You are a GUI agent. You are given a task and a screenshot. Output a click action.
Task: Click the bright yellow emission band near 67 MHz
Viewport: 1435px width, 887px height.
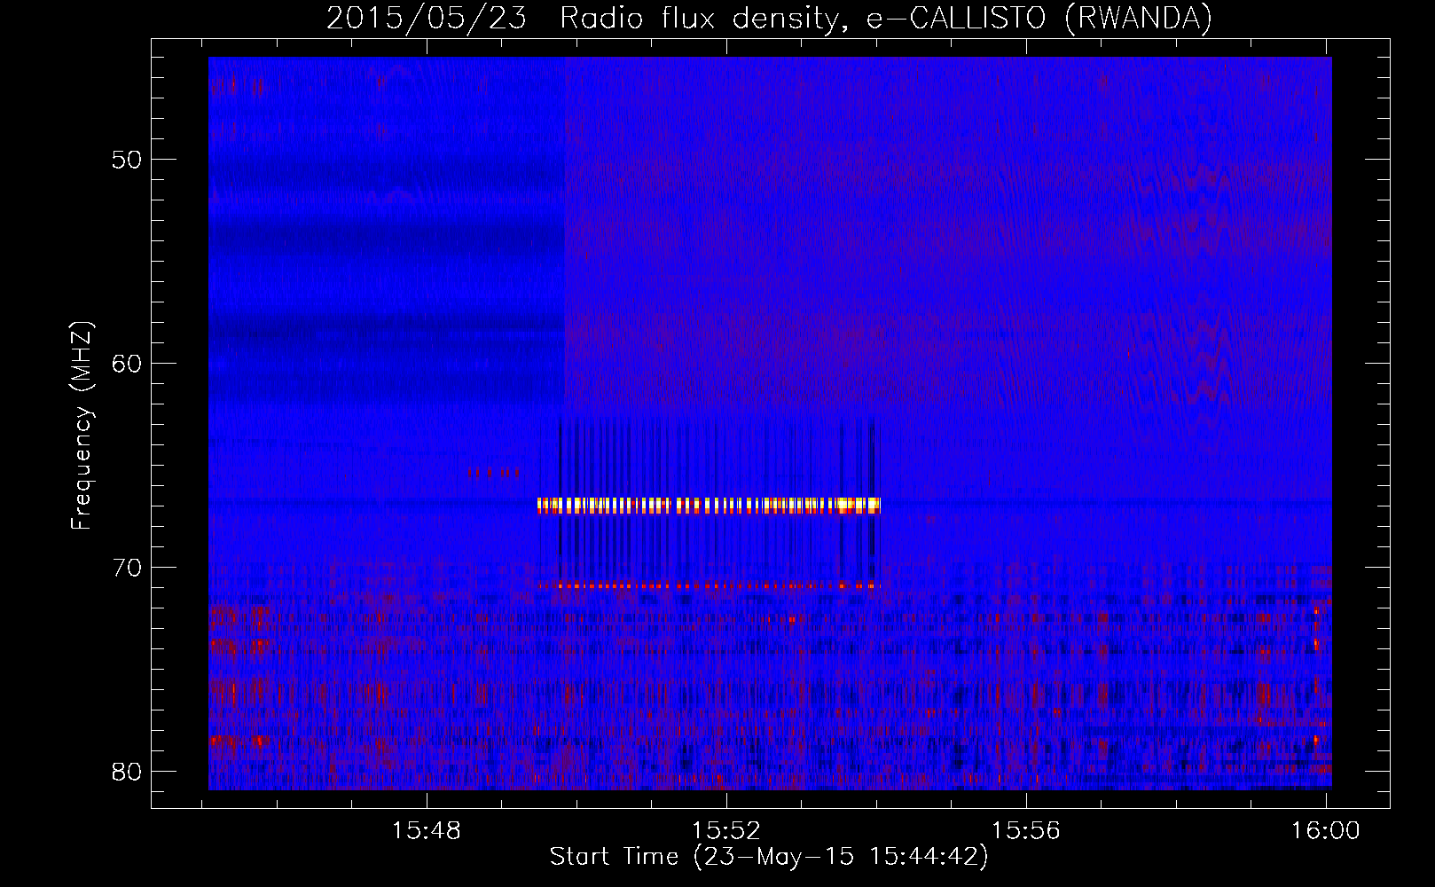click(709, 506)
